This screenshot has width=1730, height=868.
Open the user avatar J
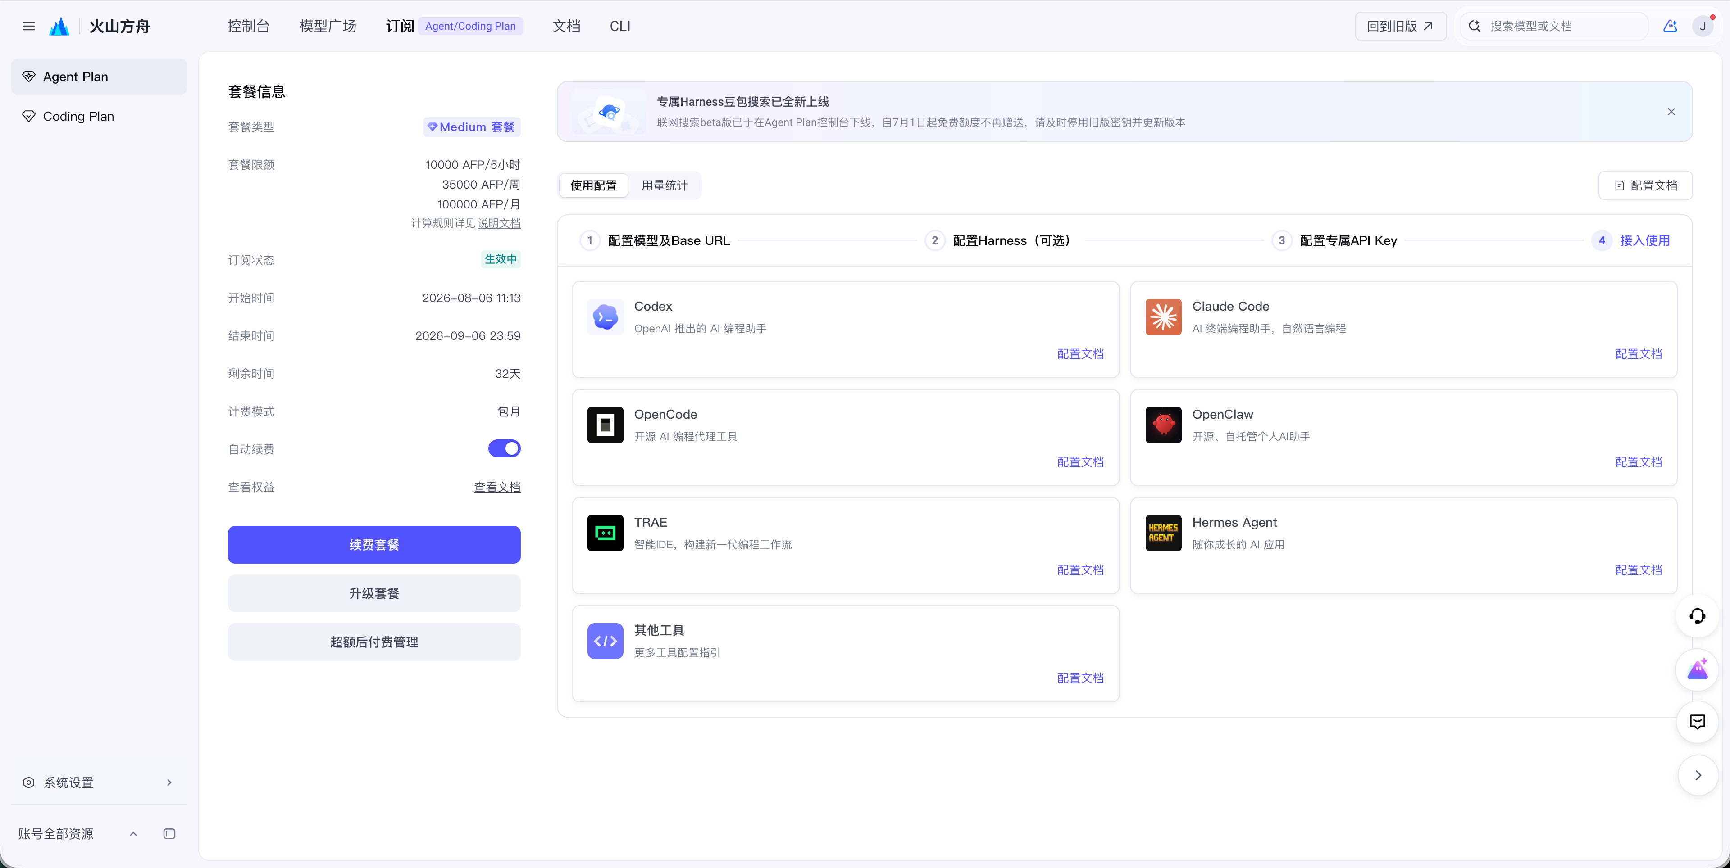click(1703, 26)
